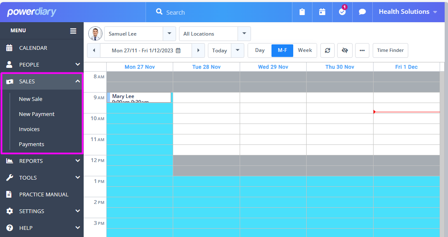This screenshot has width=448, height=237.
Task: Open the Today dropdown arrow
Action: coord(238,50)
